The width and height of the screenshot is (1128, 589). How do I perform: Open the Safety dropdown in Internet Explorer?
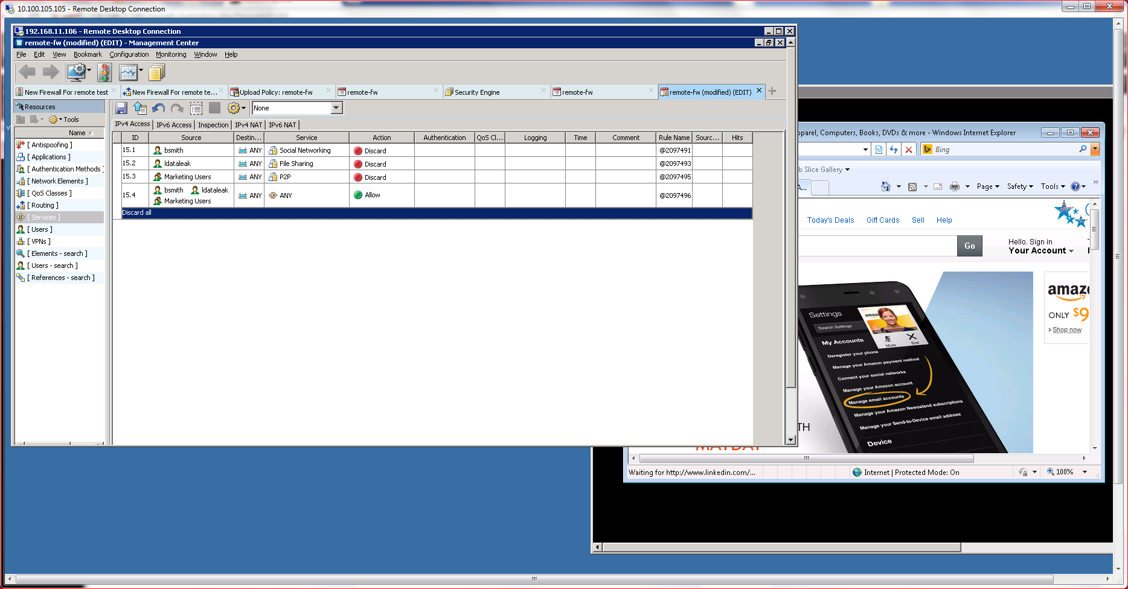click(1020, 186)
